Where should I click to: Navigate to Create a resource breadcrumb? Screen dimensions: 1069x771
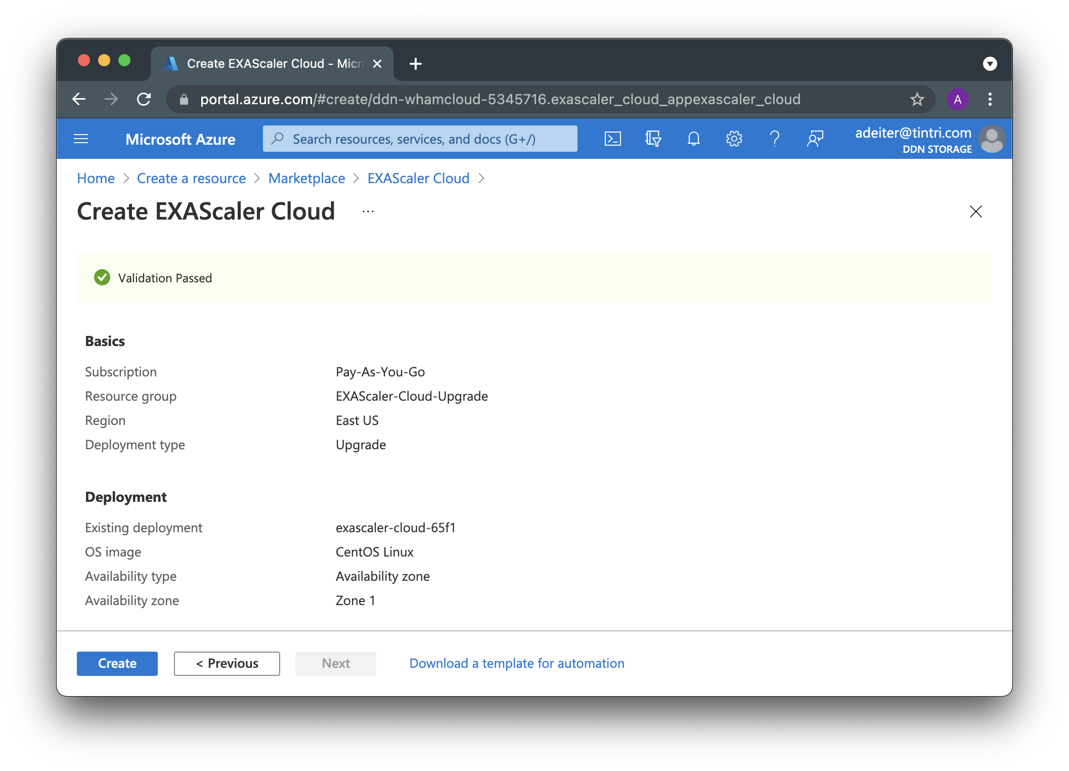tap(191, 178)
